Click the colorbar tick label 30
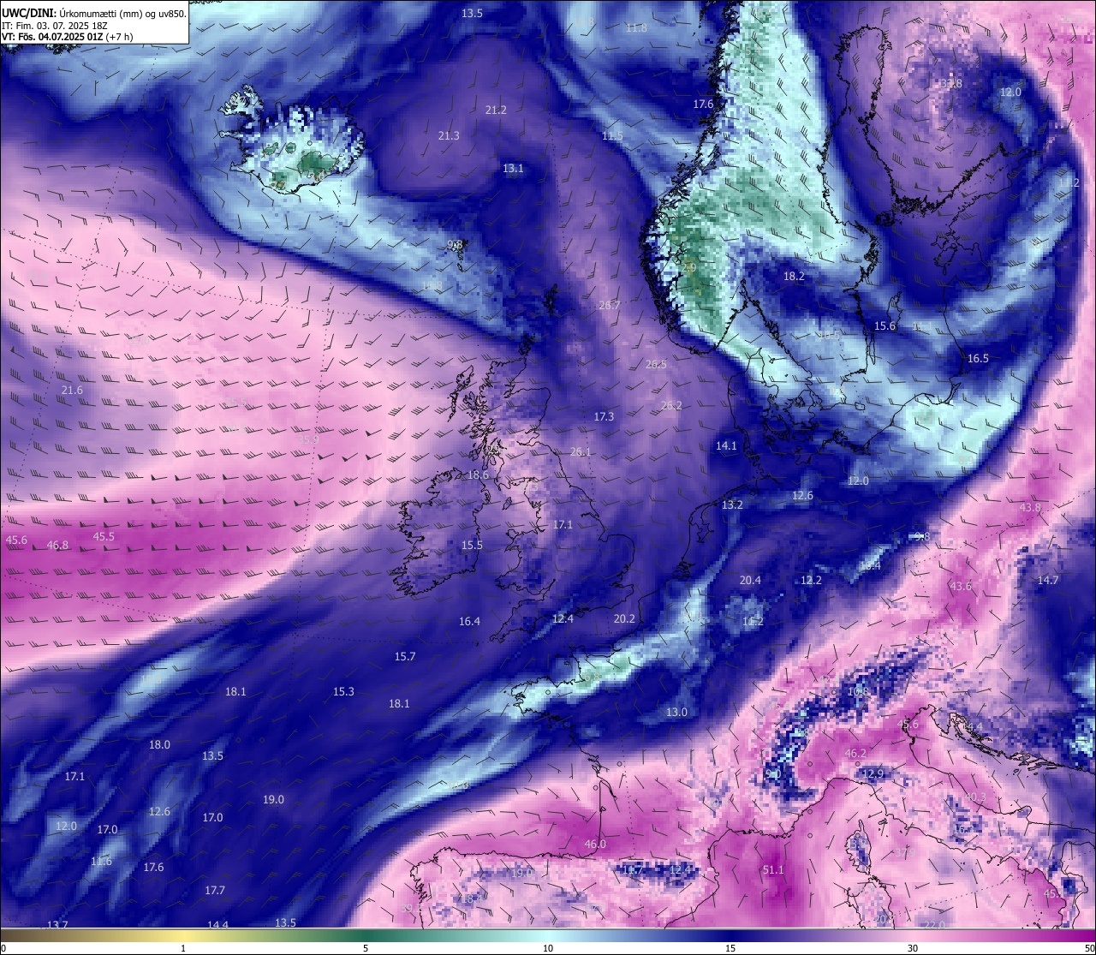Viewport: 1096px width, 955px height. (x=913, y=948)
